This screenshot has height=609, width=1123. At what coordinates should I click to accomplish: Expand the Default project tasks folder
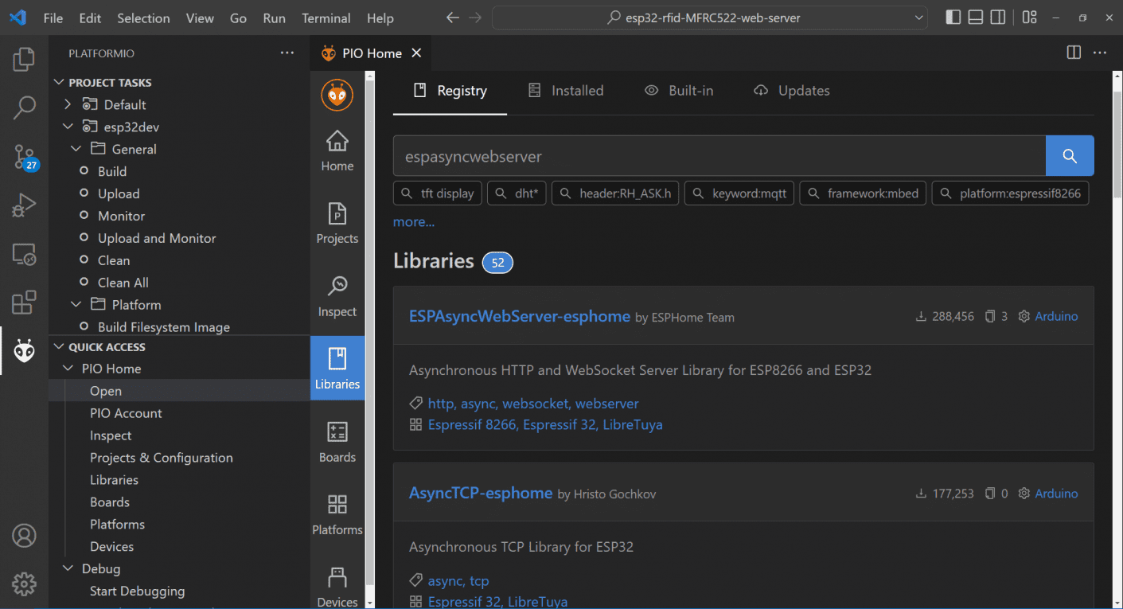68,104
